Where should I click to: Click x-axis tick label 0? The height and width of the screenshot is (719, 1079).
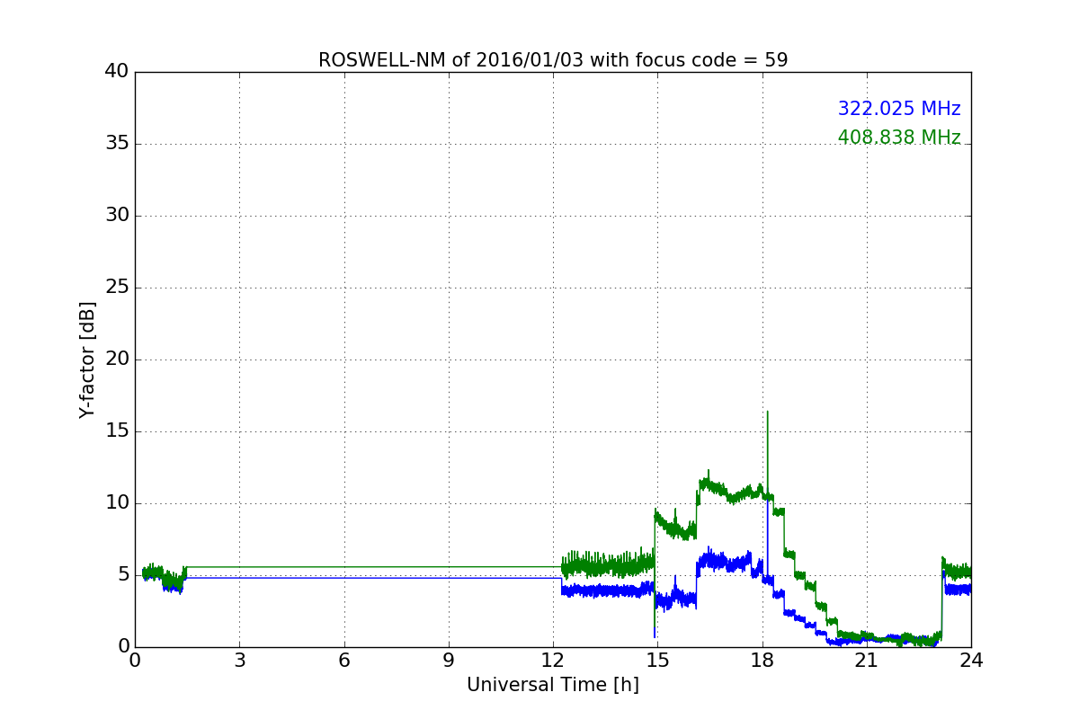pos(135,661)
